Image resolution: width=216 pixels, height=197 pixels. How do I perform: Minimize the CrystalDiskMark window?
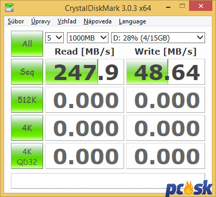click(x=168, y=7)
